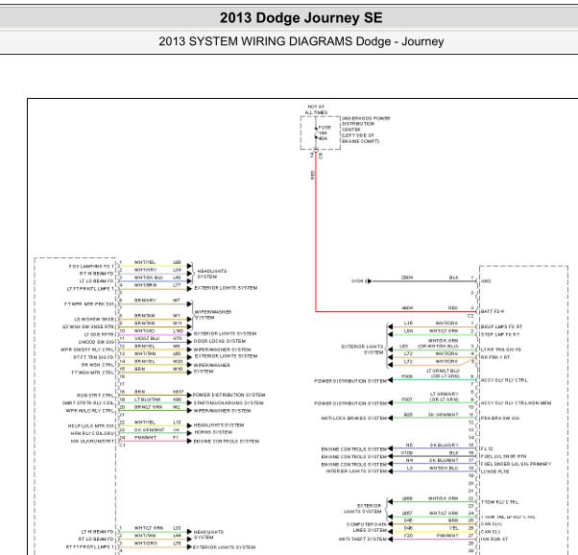Click the 'GND' pin label
This screenshot has width=578, height=555.
click(486, 280)
